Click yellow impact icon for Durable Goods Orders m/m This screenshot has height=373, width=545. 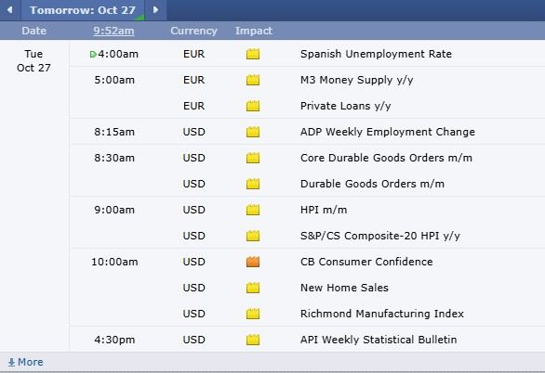253,184
